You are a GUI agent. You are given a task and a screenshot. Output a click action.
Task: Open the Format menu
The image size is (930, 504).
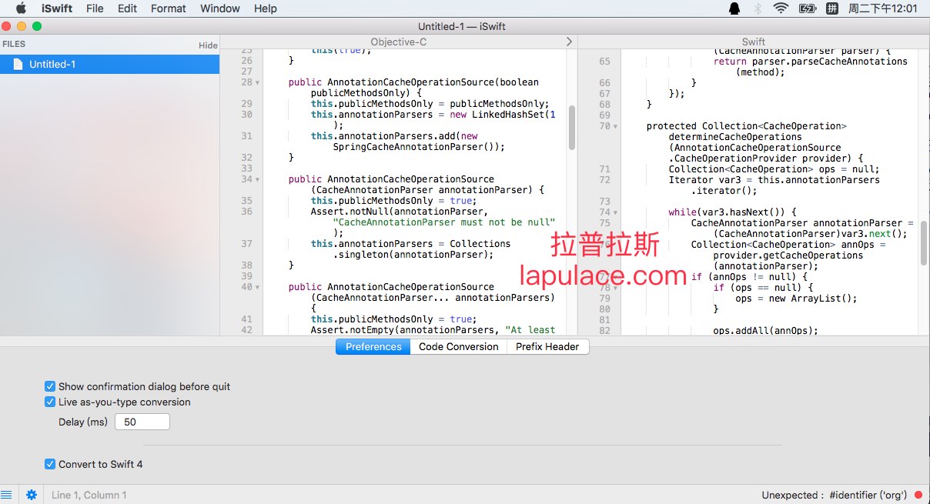(x=168, y=8)
